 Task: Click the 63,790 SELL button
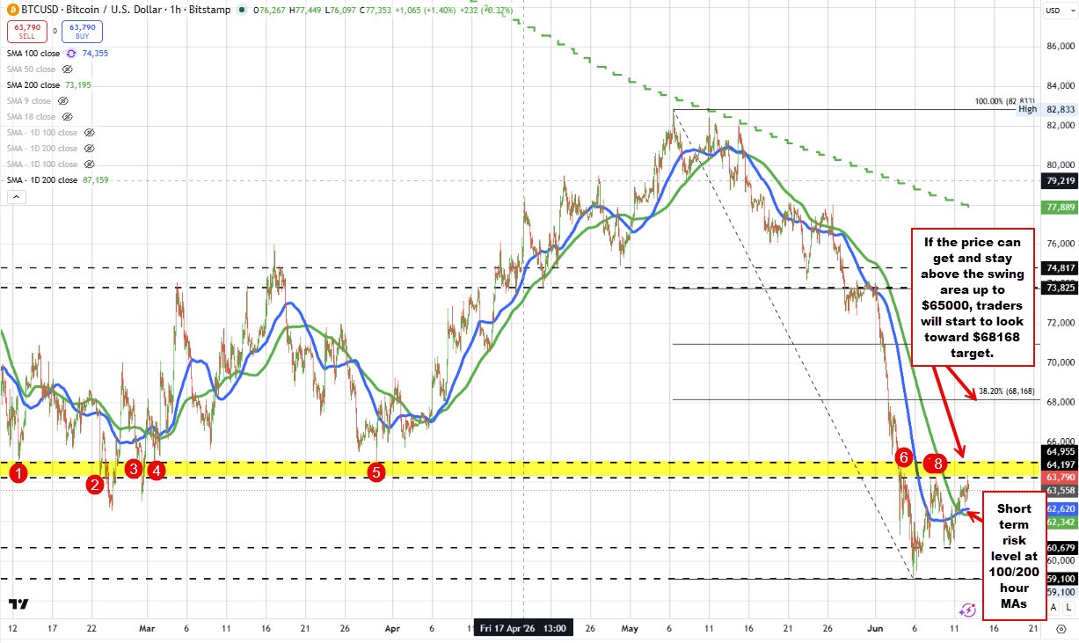pyautogui.click(x=27, y=32)
